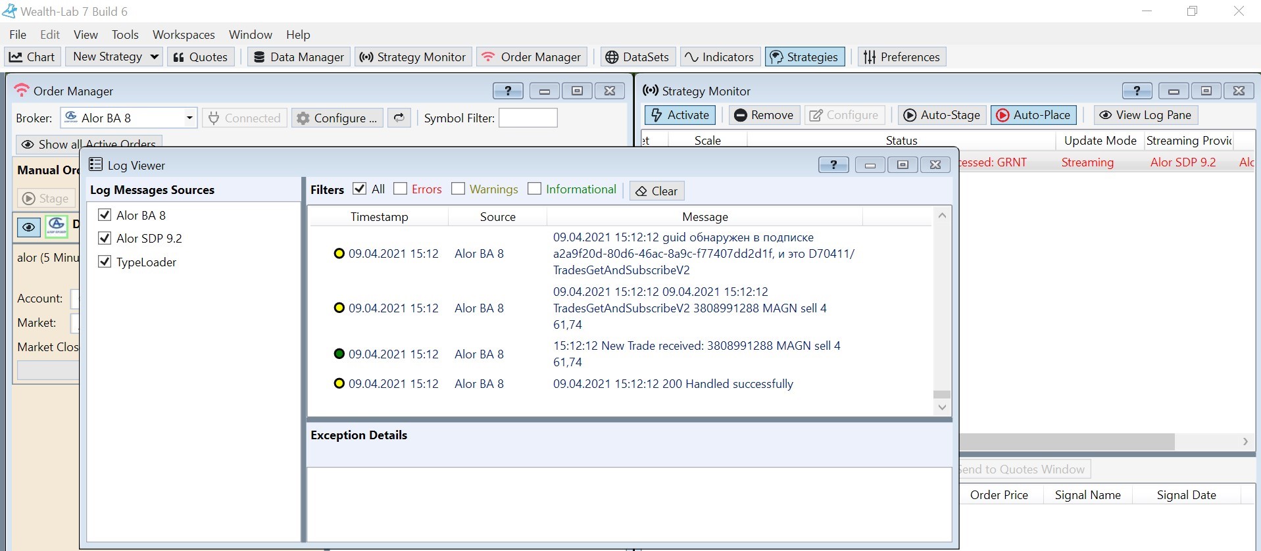Open the Edit menu
The image size is (1261, 551).
(x=50, y=35)
